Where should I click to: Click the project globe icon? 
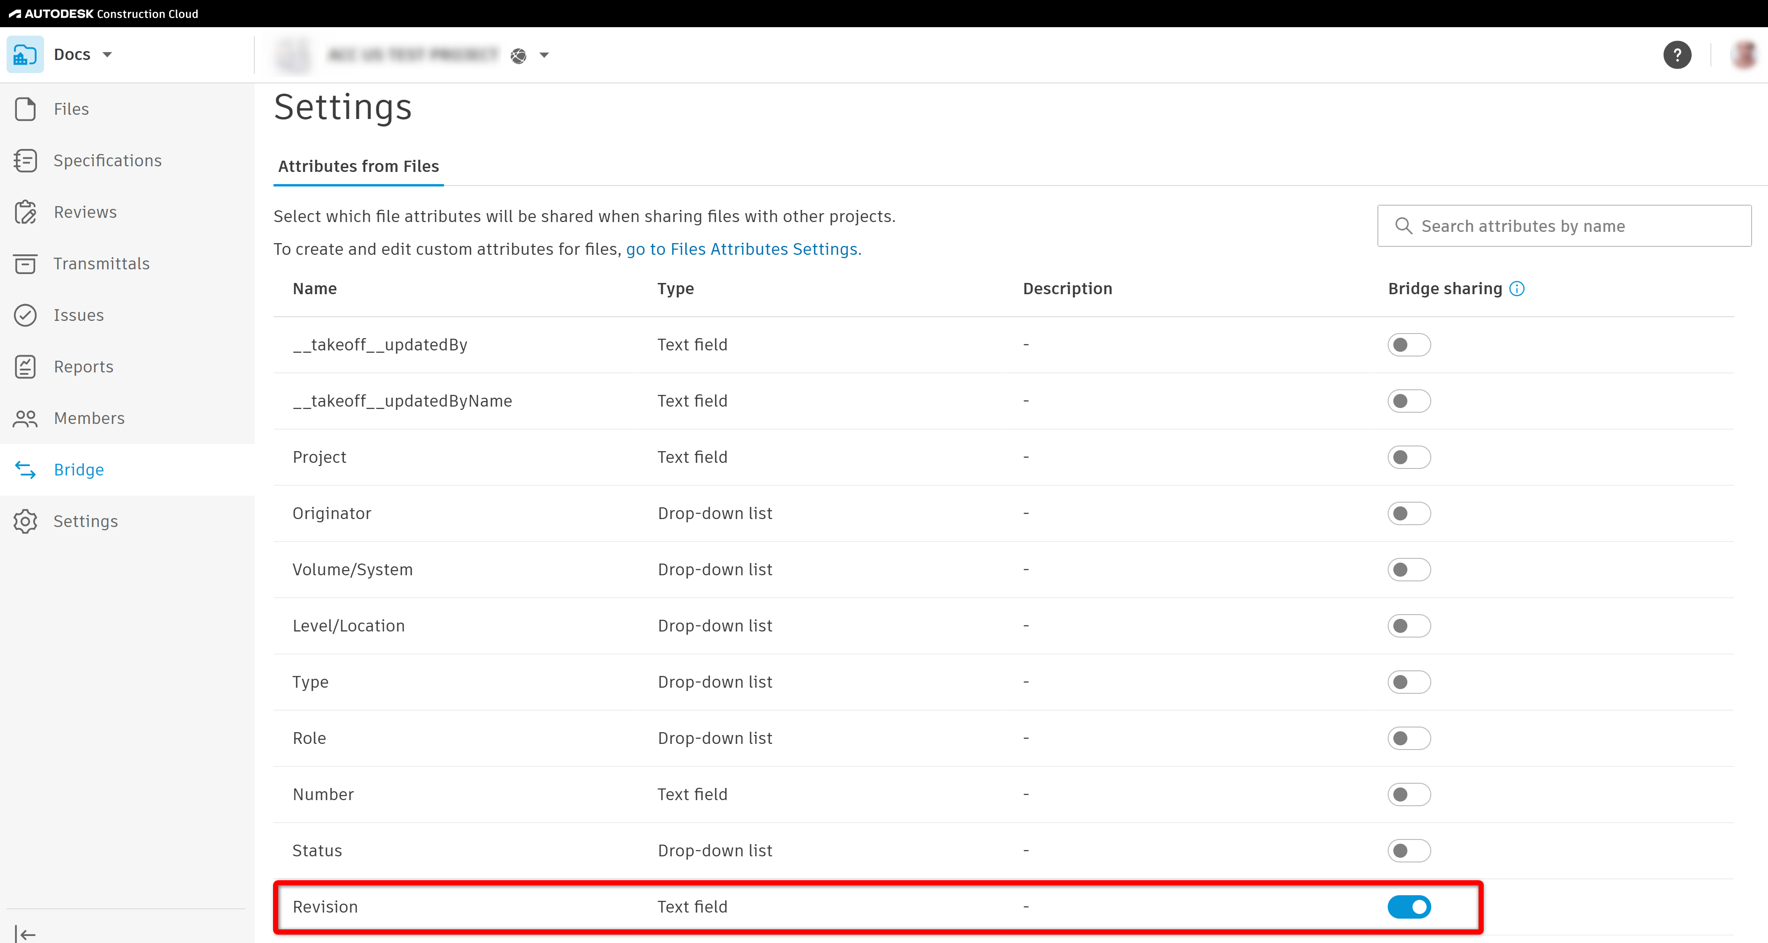(x=519, y=56)
